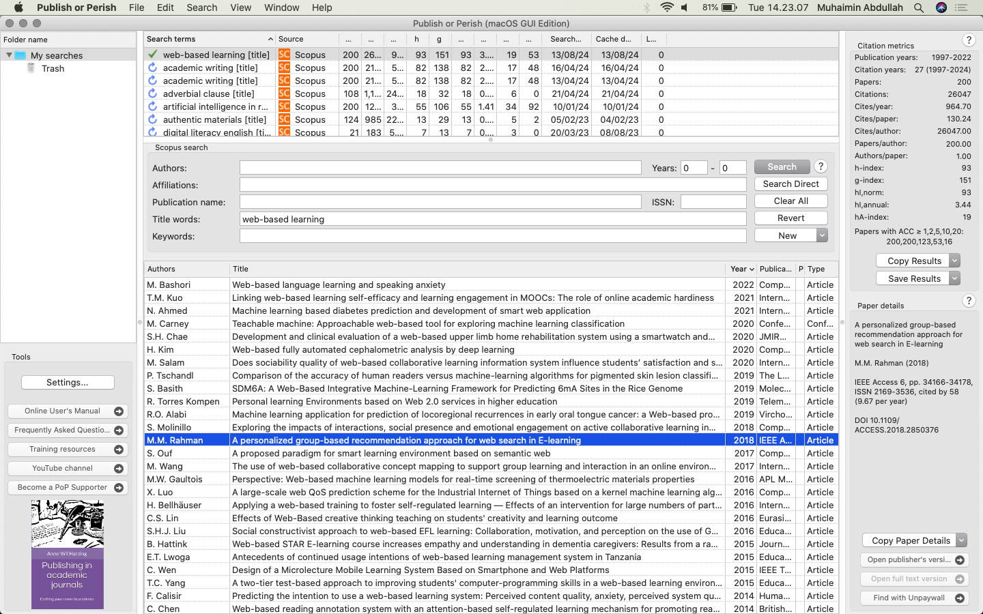The width and height of the screenshot is (983, 614).
Task: Select M. Bashori web-based language learning row
Action: click(491, 284)
